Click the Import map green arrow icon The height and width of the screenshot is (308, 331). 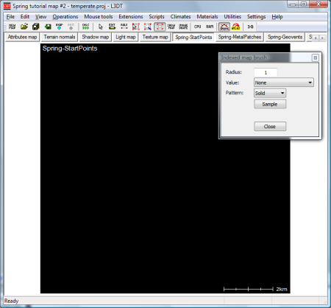click(x=48, y=27)
